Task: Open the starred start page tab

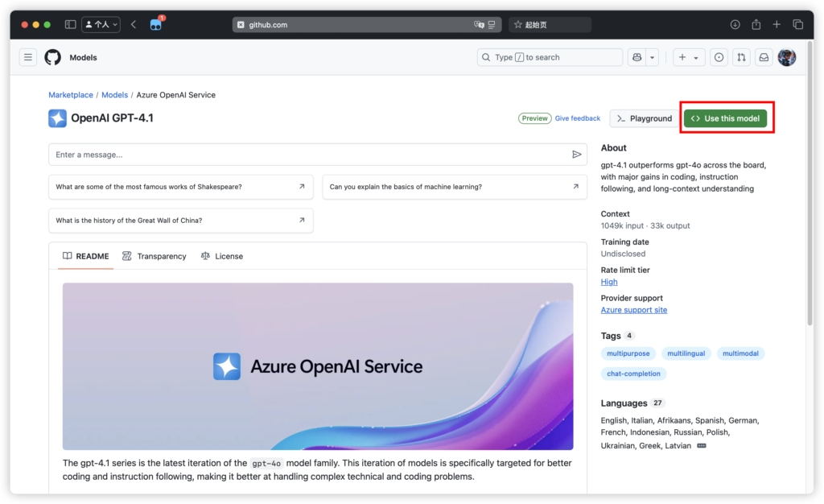Action: [550, 25]
